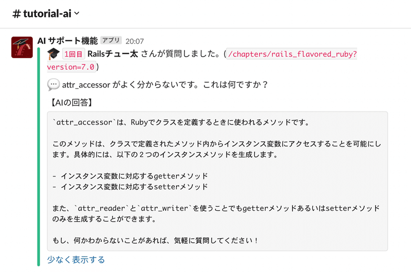Click the graduation cap emoji
The width and height of the screenshot is (411, 272).
coord(53,54)
